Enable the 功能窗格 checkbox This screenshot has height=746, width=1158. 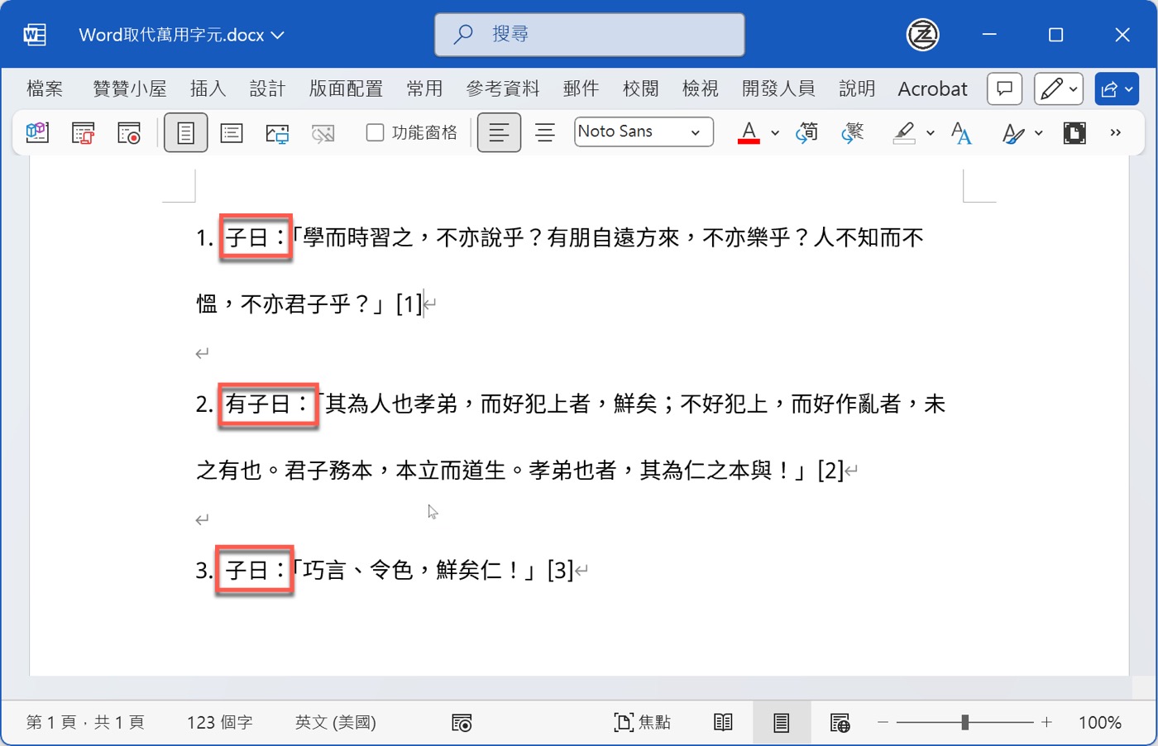[375, 132]
